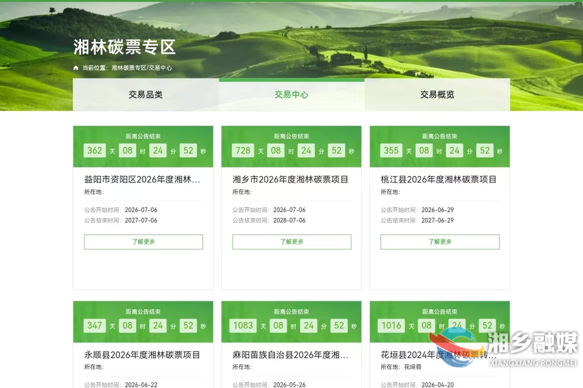Click 了解更多 for 桃江县 project

[440, 242]
